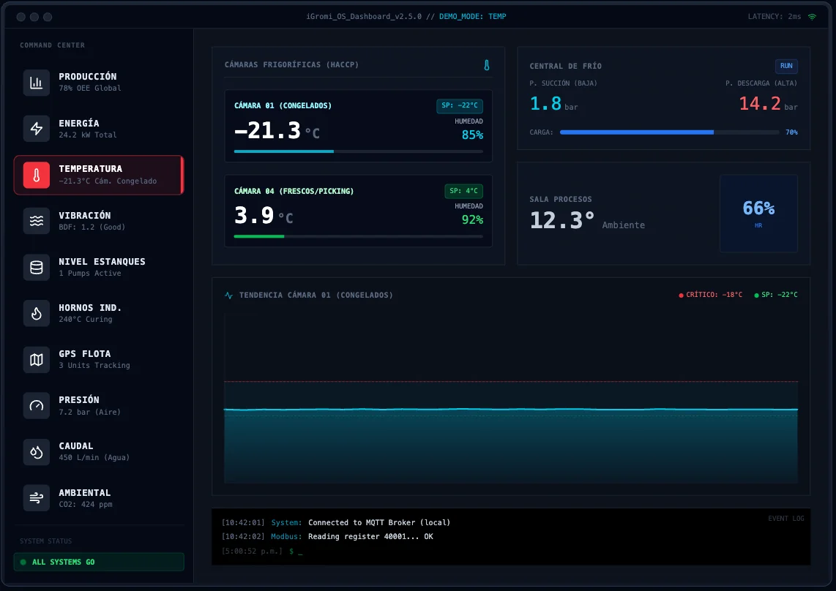This screenshot has width=836, height=591.
Task: Click the CARGA 70% progress bar
Action: [x=670, y=132]
